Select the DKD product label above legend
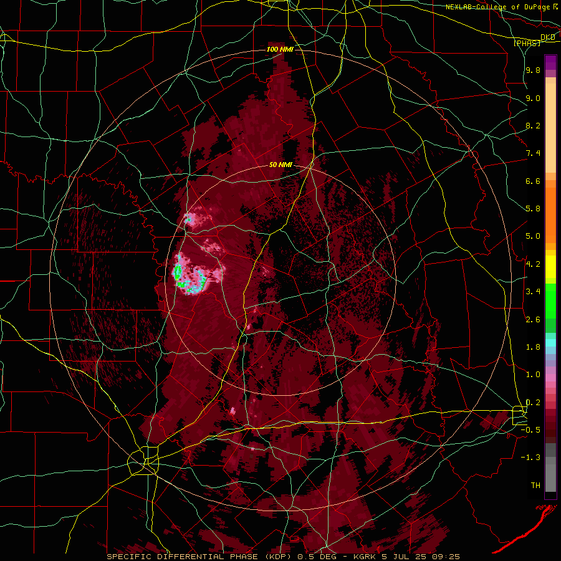 [x=548, y=37]
